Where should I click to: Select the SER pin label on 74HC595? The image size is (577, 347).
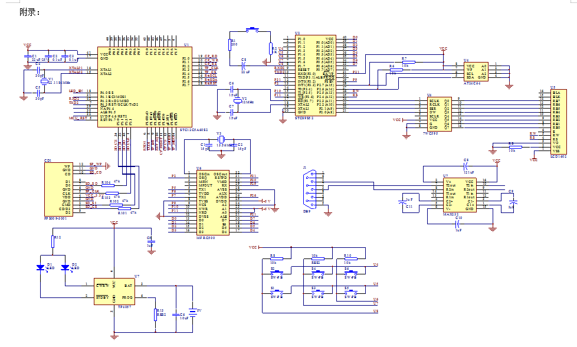(432, 109)
